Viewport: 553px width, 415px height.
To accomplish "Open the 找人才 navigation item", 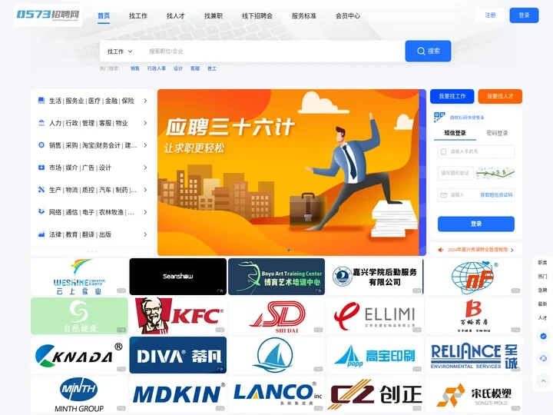I will (176, 16).
